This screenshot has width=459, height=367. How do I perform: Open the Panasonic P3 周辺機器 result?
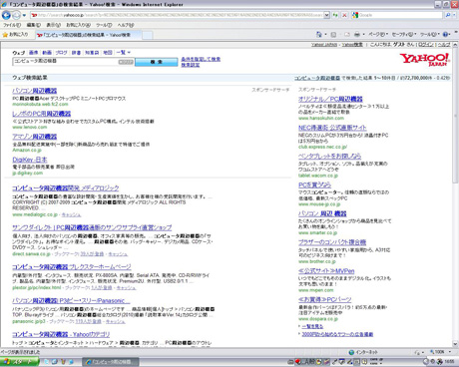(71, 301)
